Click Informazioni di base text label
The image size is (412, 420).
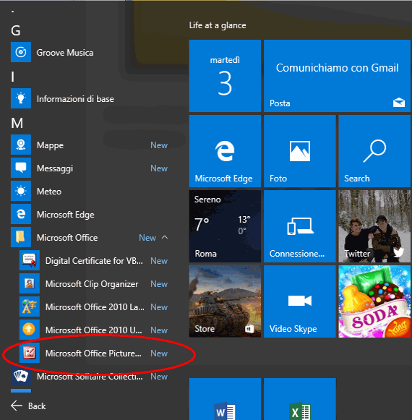pos(75,99)
